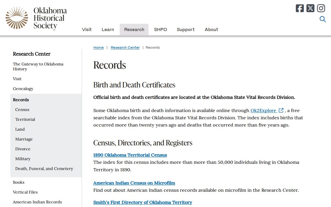This screenshot has width=331, height=207.
Task: Open Vertical Files in the sidebar
Action: [25, 192]
